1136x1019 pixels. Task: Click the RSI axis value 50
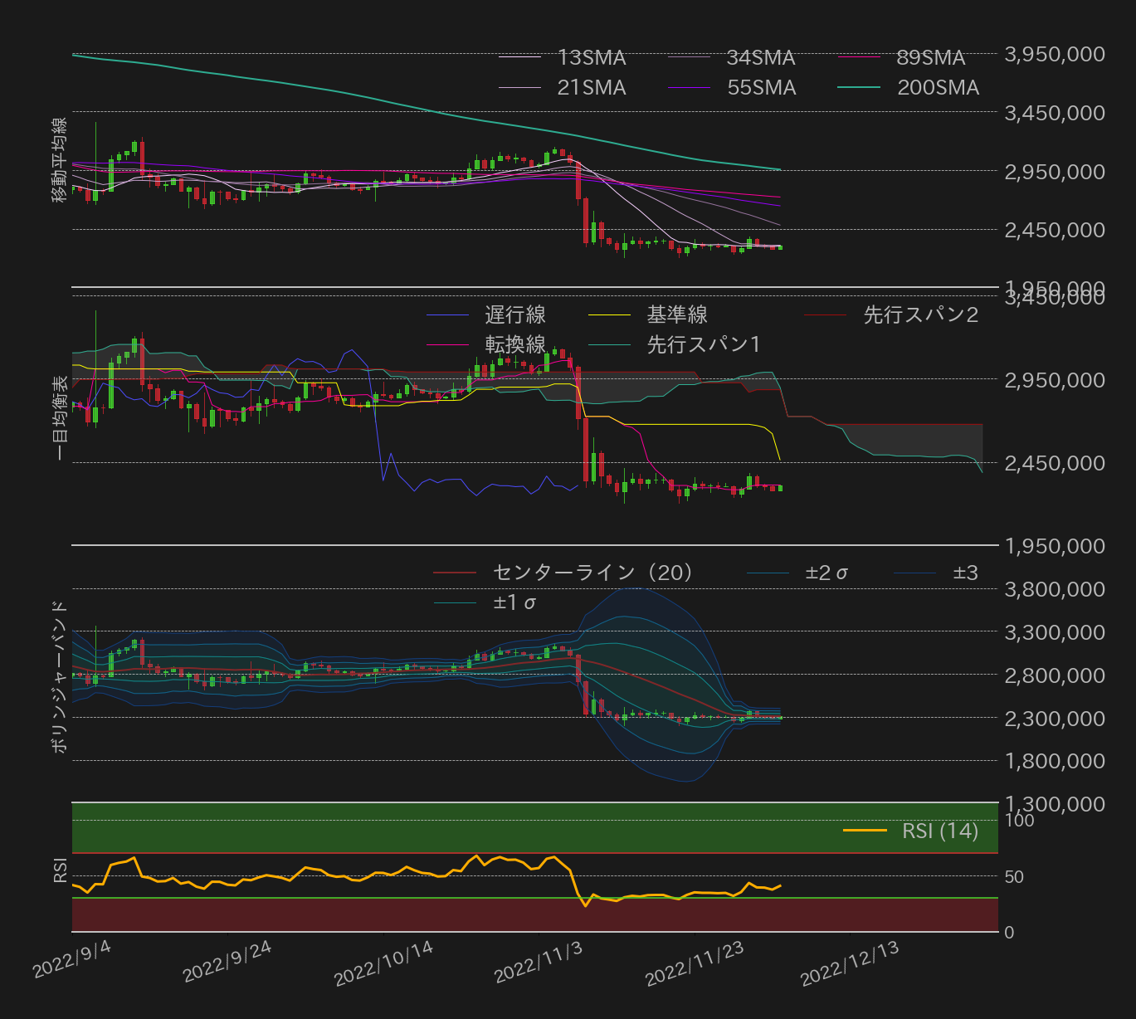point(1015,877)
